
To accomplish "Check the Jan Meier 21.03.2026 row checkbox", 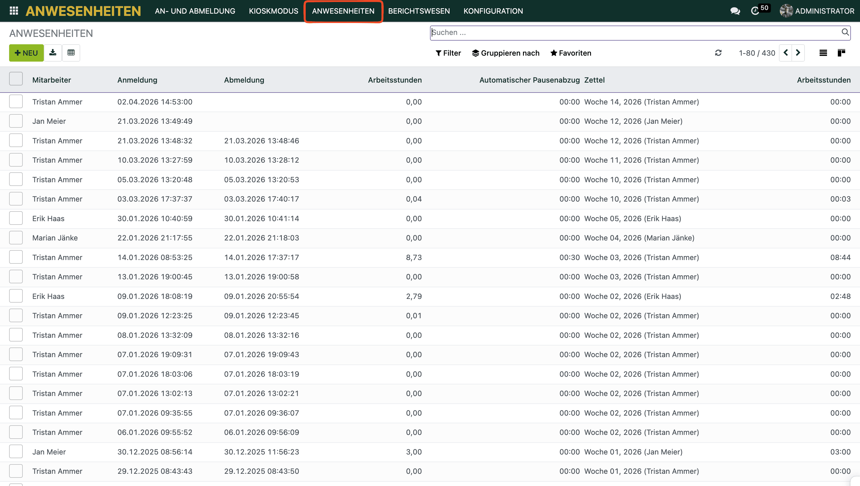I will (16, 121).
